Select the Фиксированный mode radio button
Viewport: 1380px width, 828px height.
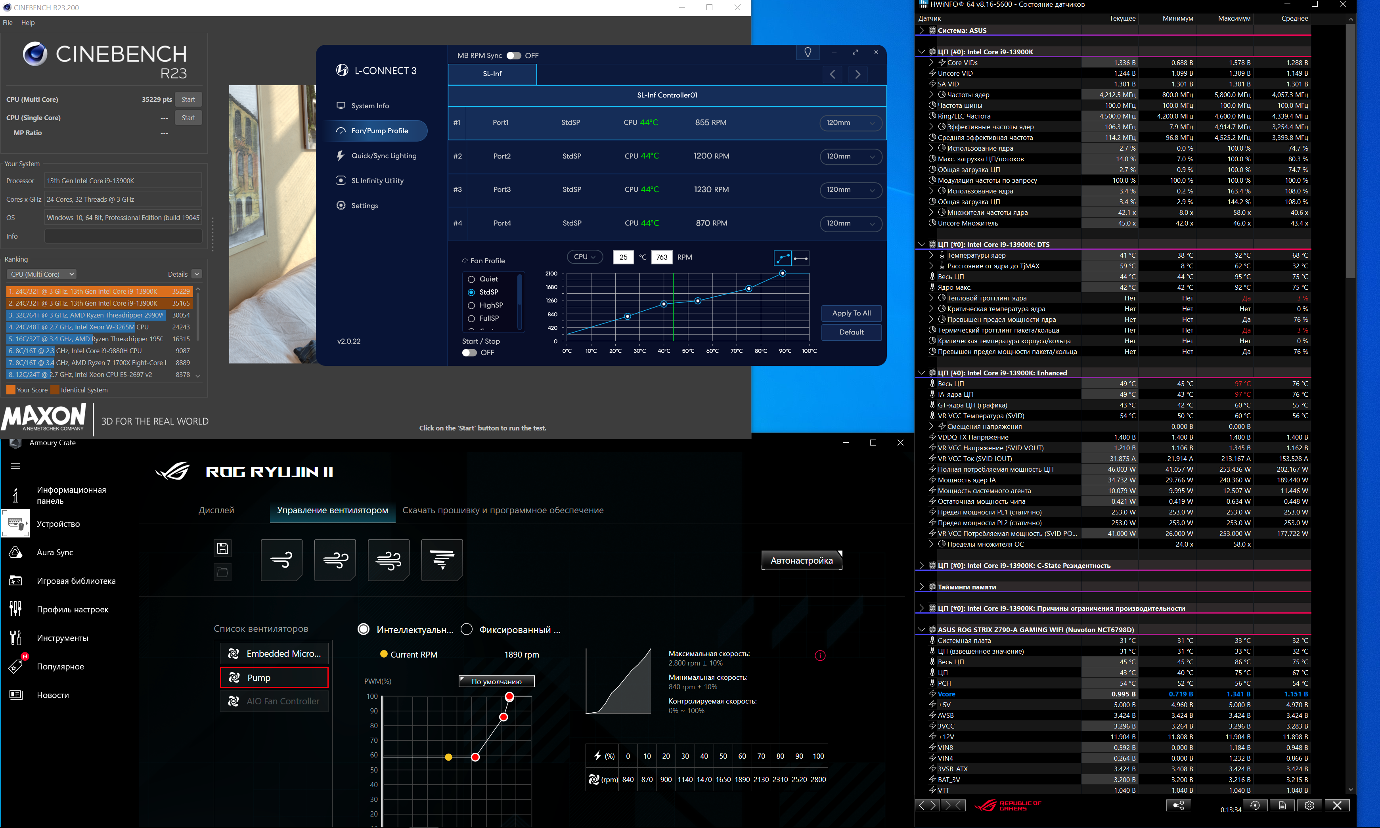[x=467, y=629]
